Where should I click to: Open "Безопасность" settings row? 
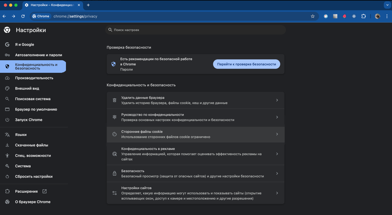(195, 173)
